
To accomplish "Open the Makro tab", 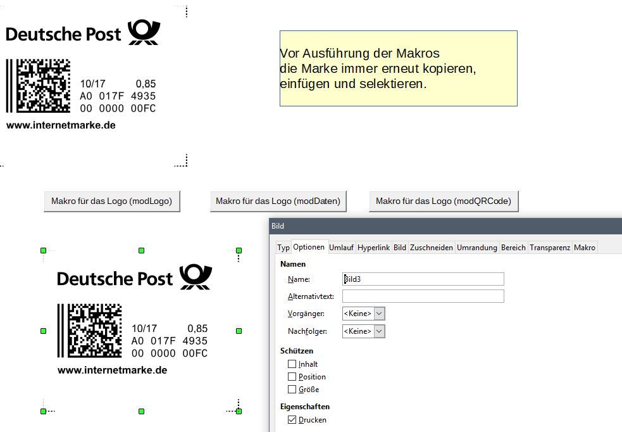I will click(584, 248).
